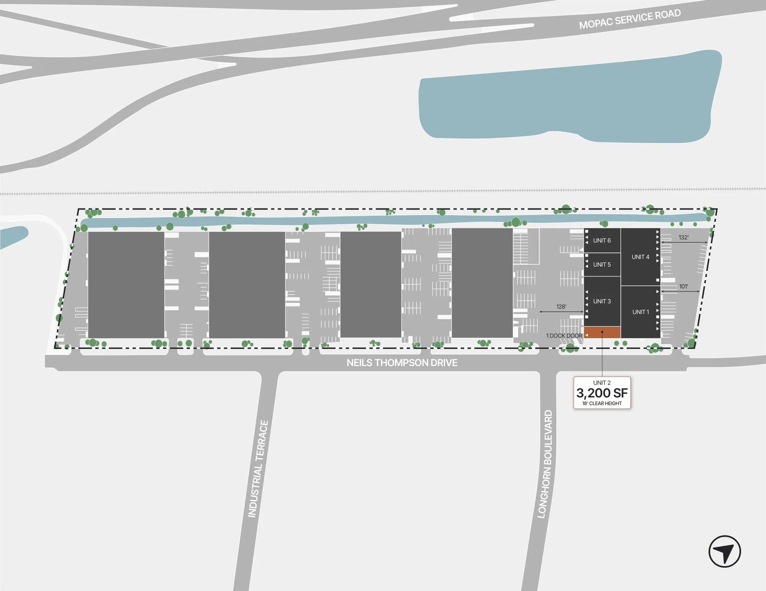Click the NEILS THOMPSON DRIVE road label
This screenshot has width=766, height=591.
click(402, 363)
